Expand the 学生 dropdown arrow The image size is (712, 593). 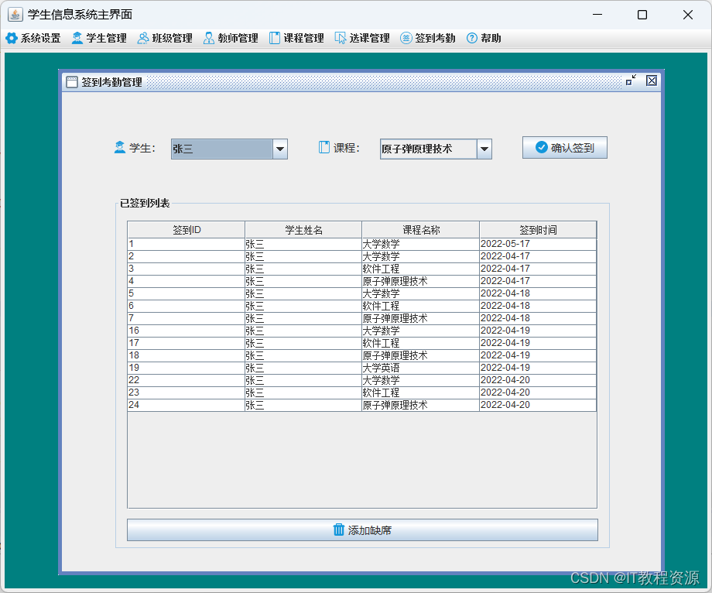click(x=280, y=149)
